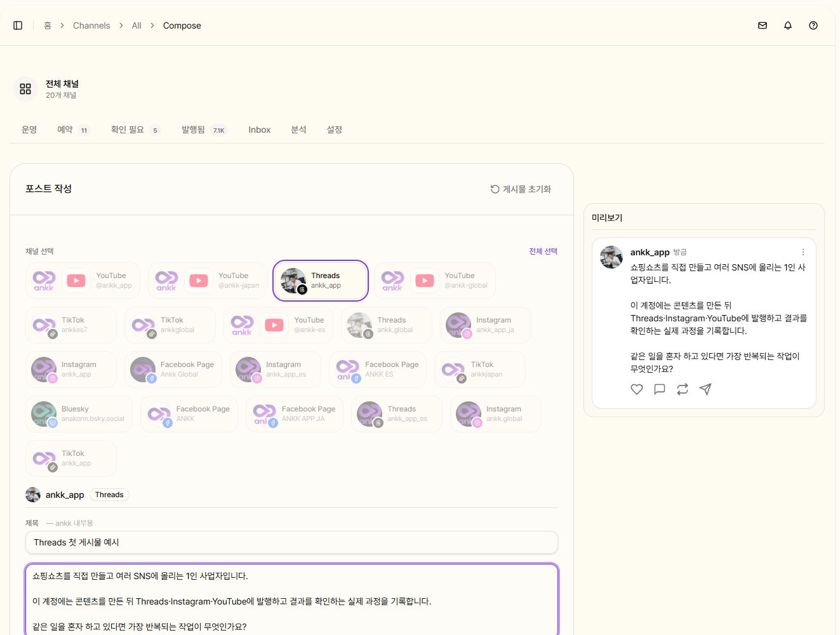The height and width of the screenshot is (635, 840).
Task: Select Facebook Page ANKK APP JA channel
Action: [295, 414]
